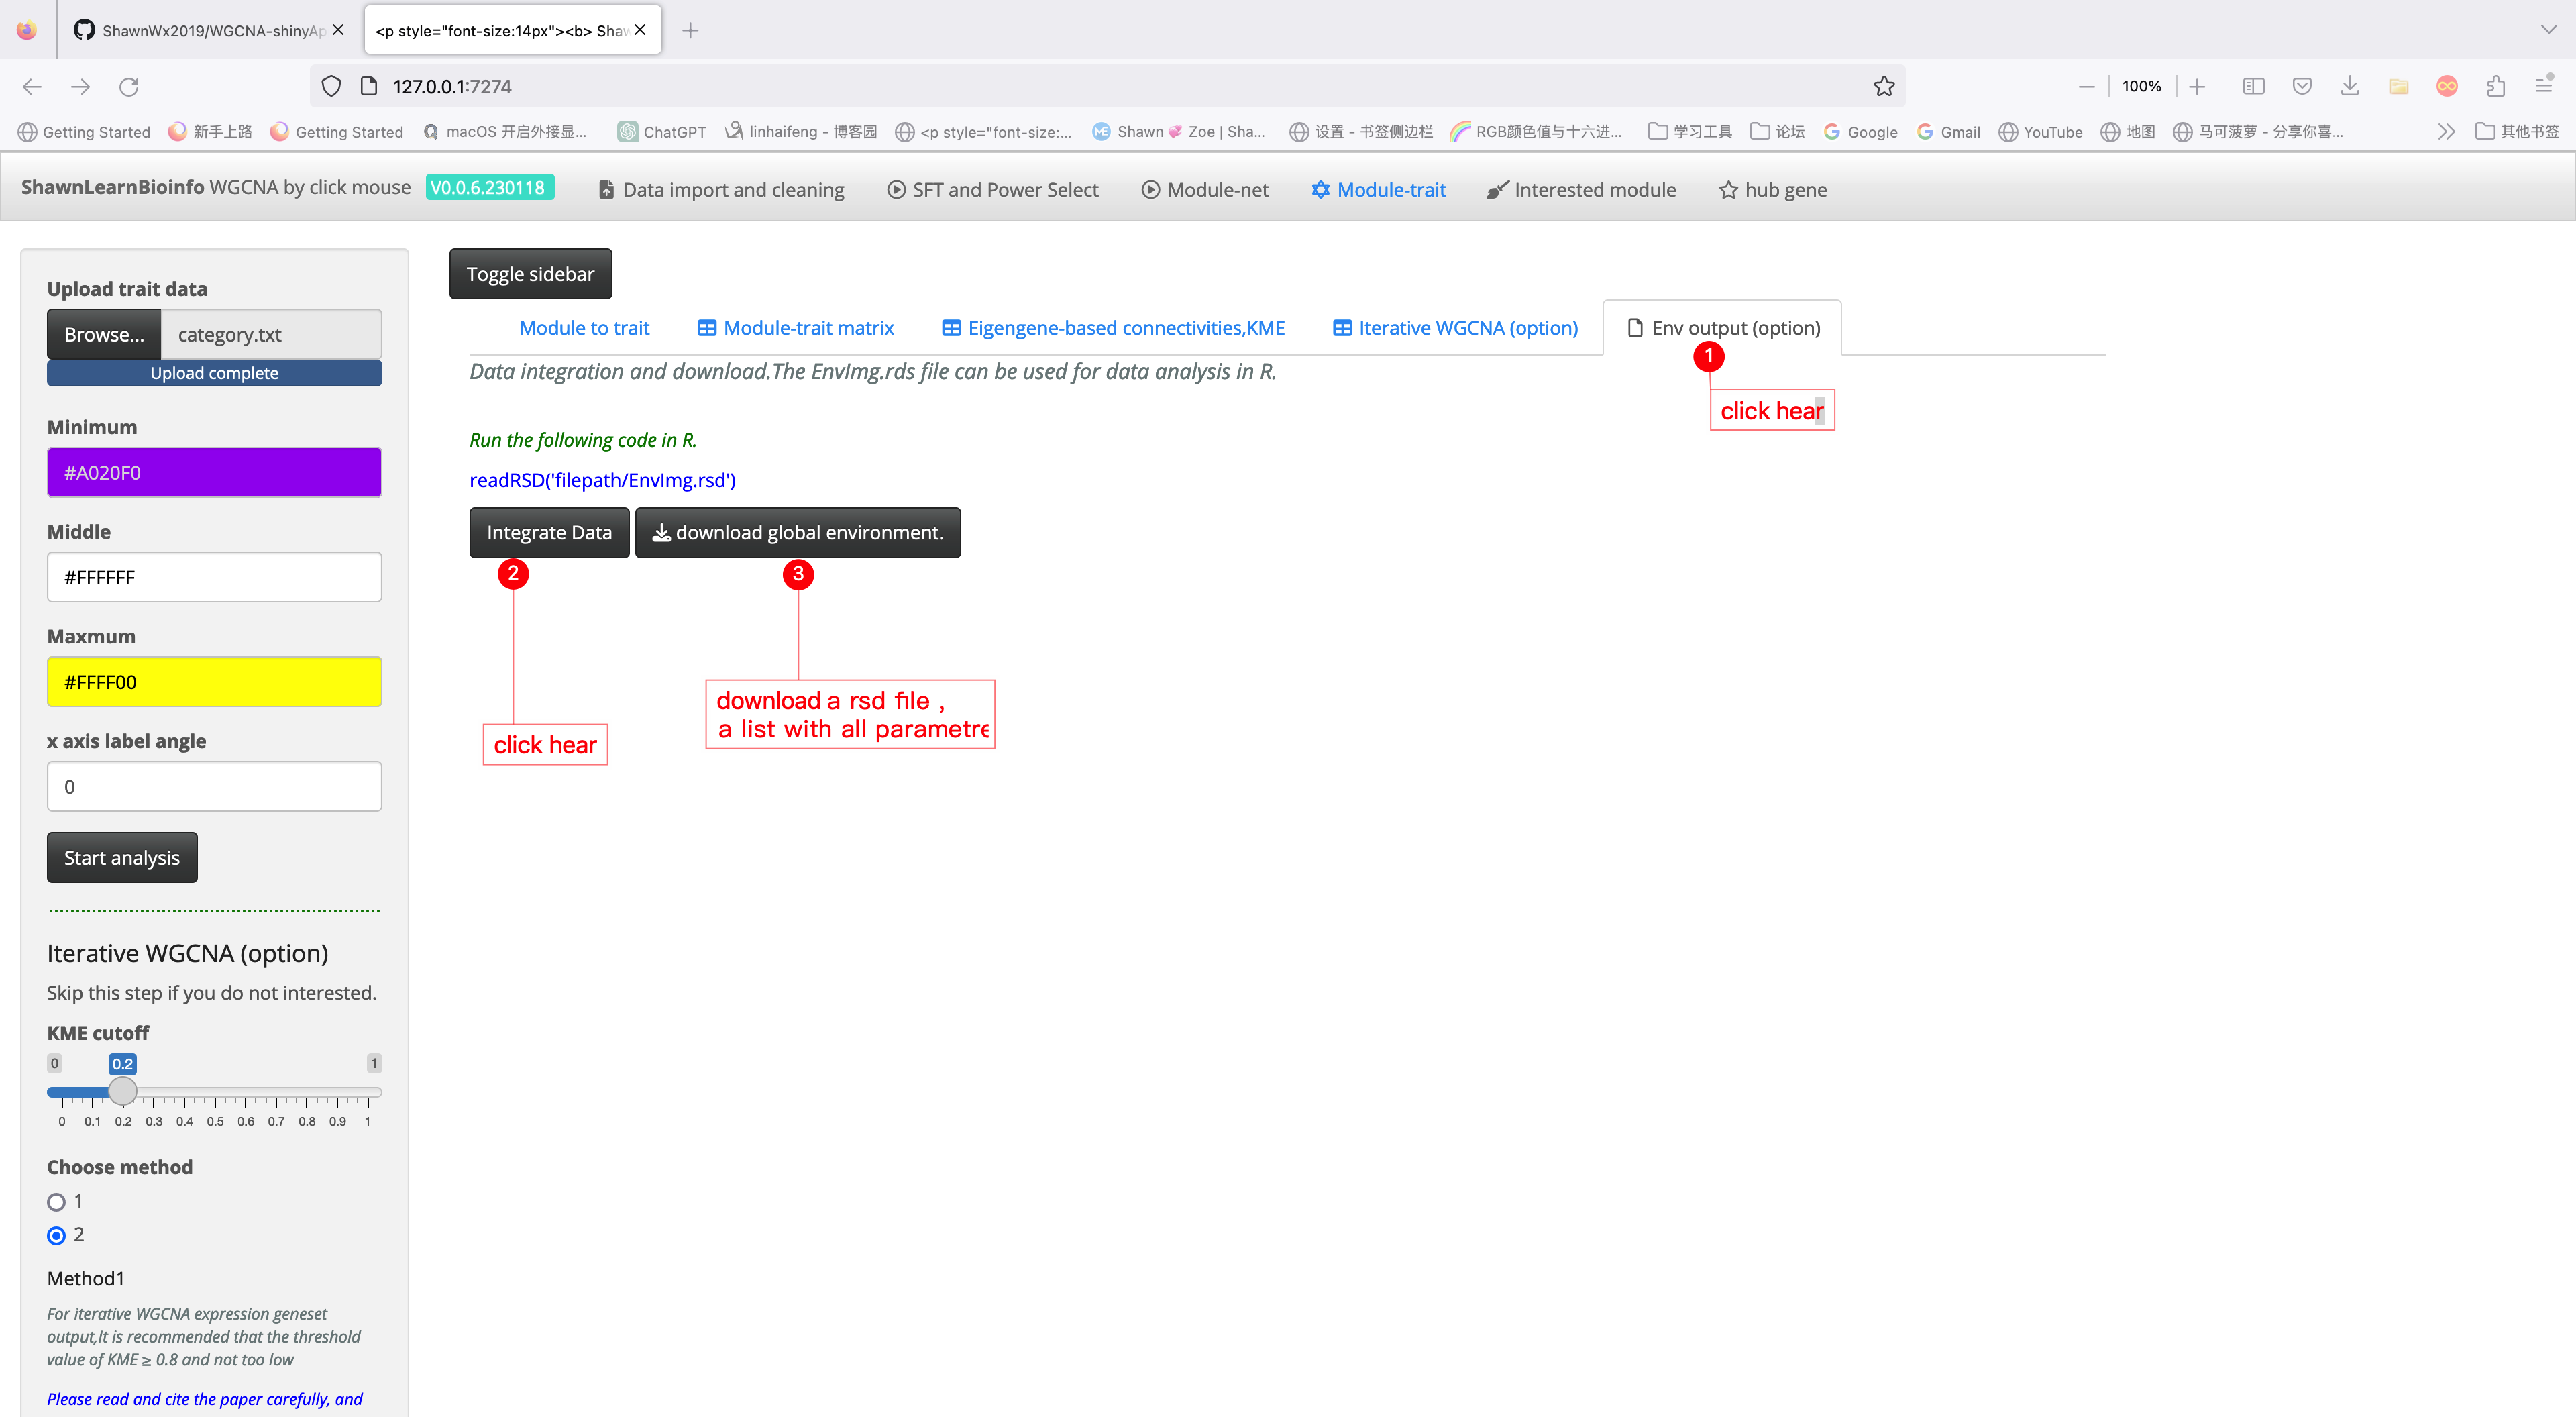Click Toggle sidebar button
Viewport: 2576px width, 1417px height.
[x=530, y=274]
